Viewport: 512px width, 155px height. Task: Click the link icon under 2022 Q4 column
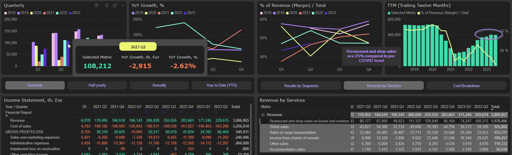181,112
